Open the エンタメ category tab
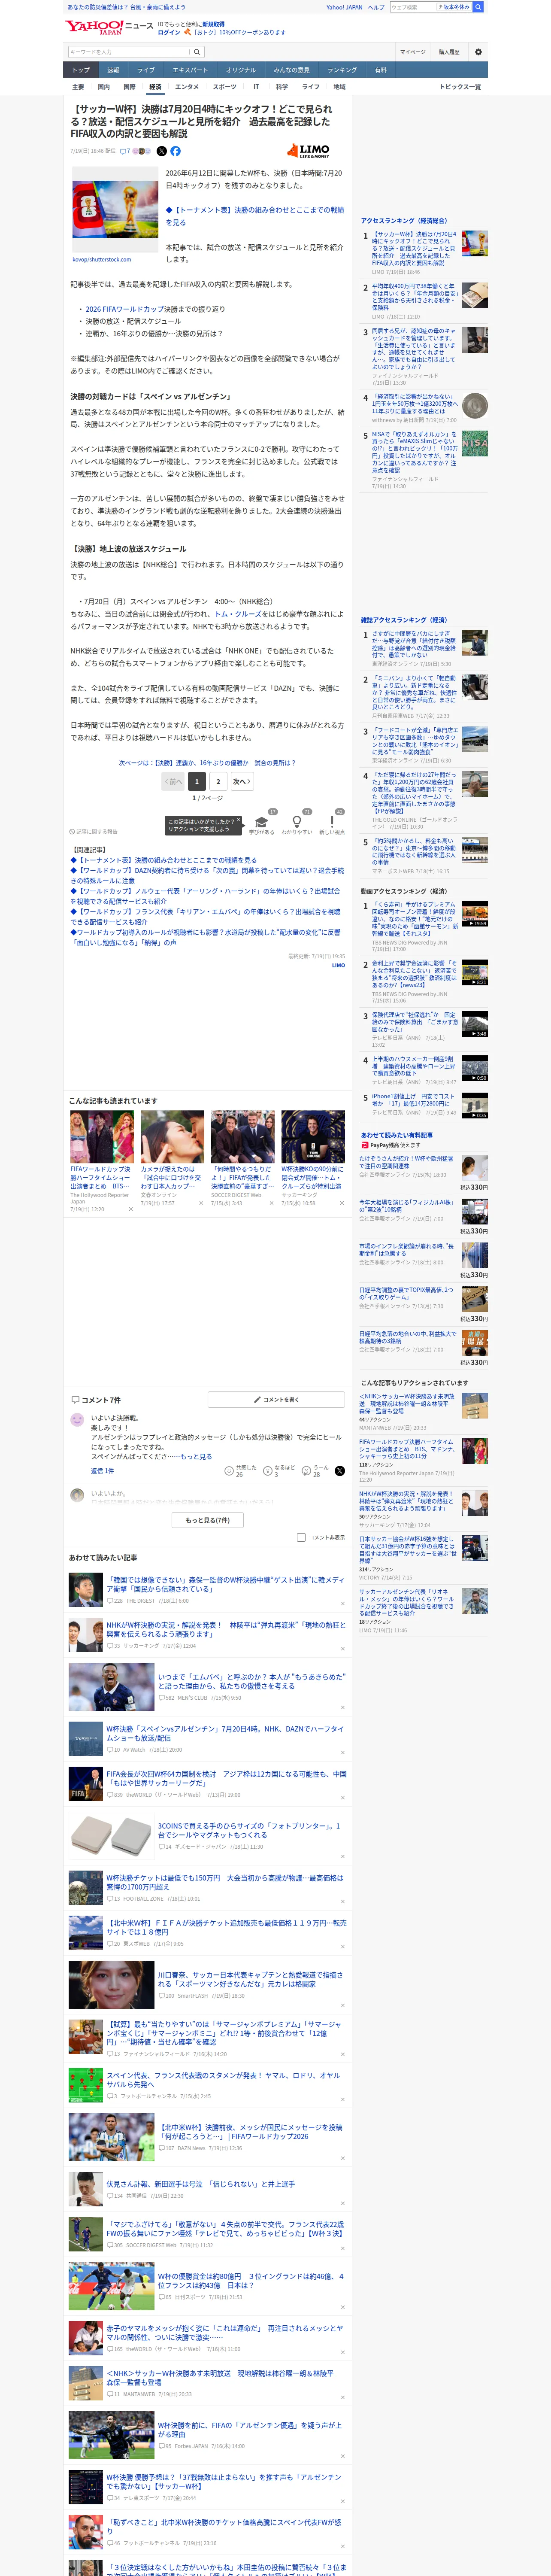The image size is (551, 2576). (x=187, y=87)
